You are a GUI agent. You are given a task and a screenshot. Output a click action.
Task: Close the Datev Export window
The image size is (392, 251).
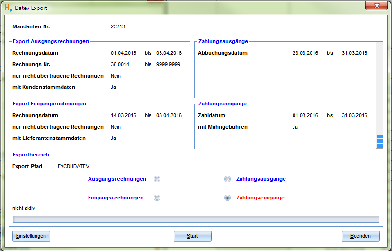[x=377, y=6]
